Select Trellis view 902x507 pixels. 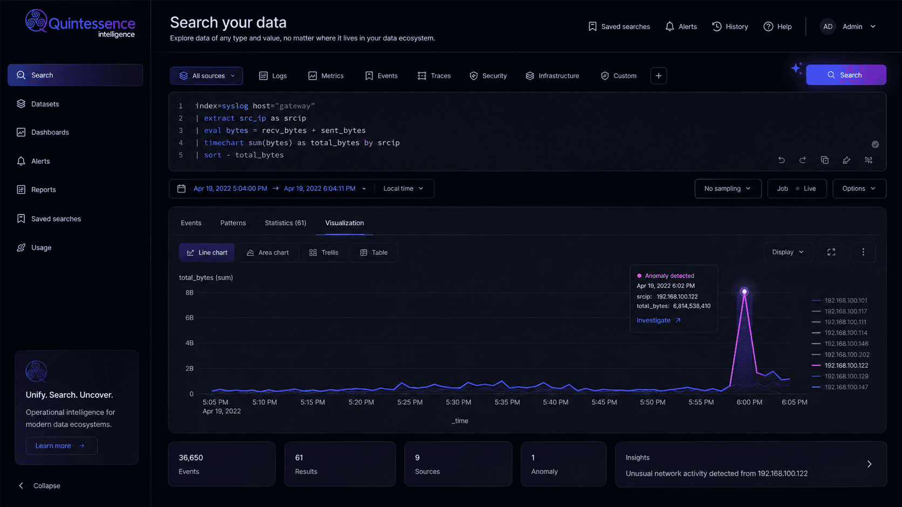click(x=324, y=253)
